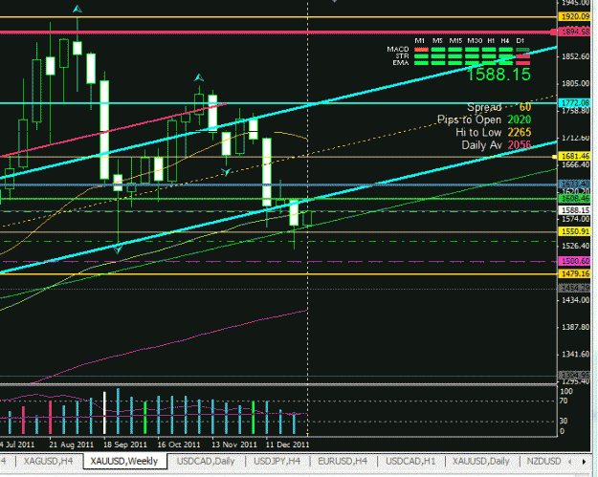598x477 pixels.
Task: Click the '21 Aug 2011' date label
Action: pyautogui.click(x=72, y=444)
